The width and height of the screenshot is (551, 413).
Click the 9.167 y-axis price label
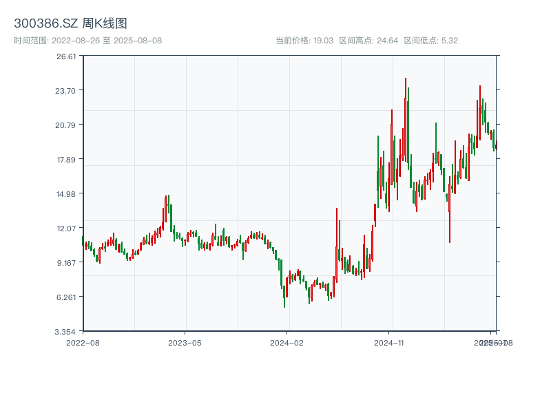66,263
